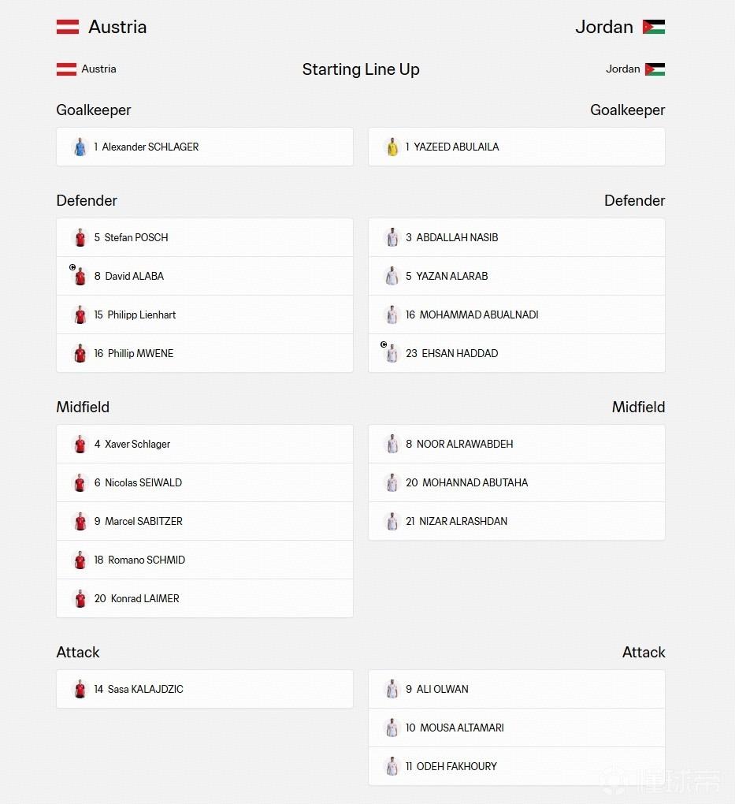Click Alexander Schlager's blue goalkeeper jersey icon
Viewport: 735px width, 804px height.
(x=80, y=147)
